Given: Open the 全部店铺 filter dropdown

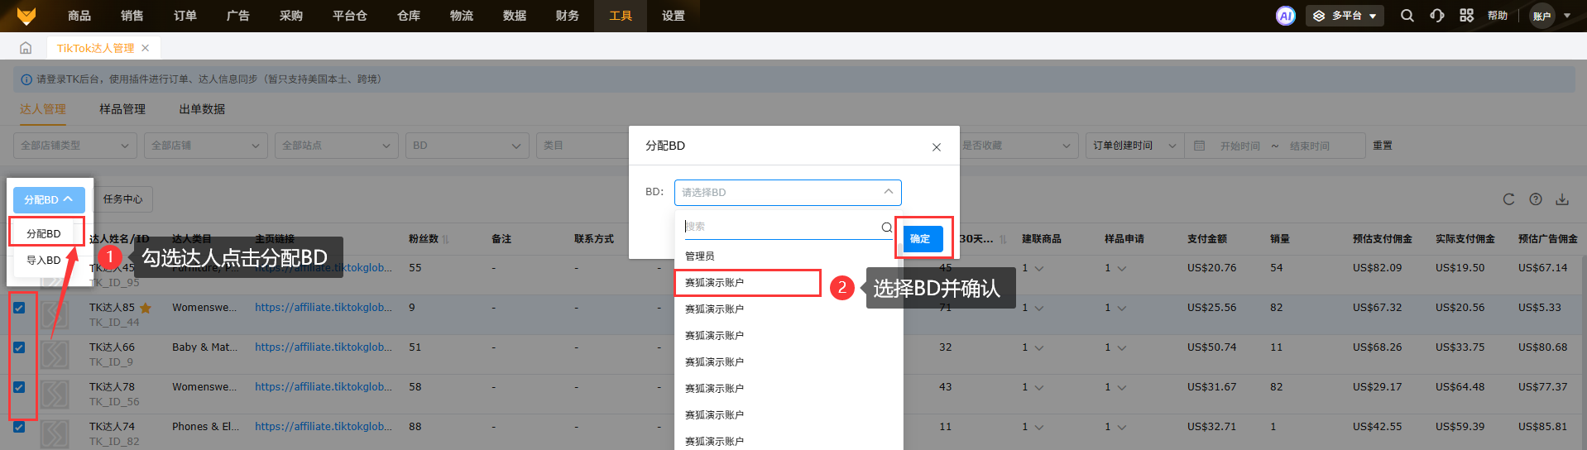Looking at the screenshot, I should (x=206, y=146).
